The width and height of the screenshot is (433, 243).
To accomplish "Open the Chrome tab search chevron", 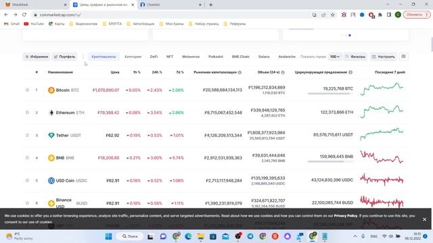I will tap(388, 5).
